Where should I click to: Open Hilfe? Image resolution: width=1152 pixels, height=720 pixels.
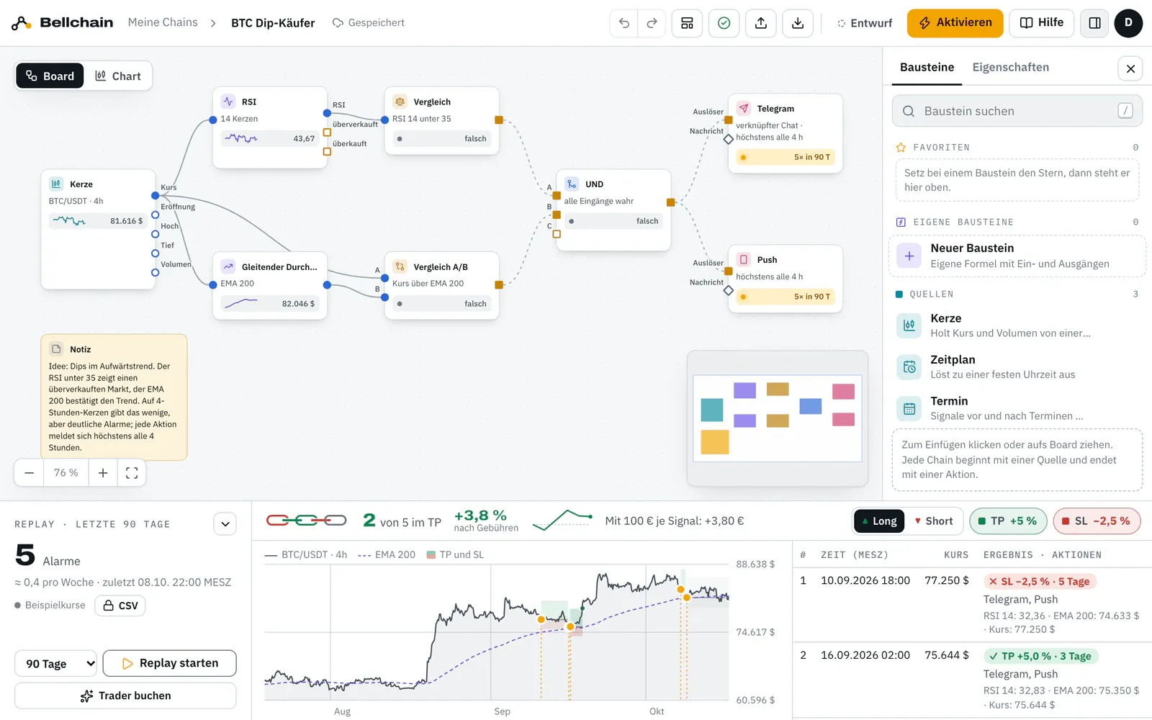click(x=1042, y=23)
